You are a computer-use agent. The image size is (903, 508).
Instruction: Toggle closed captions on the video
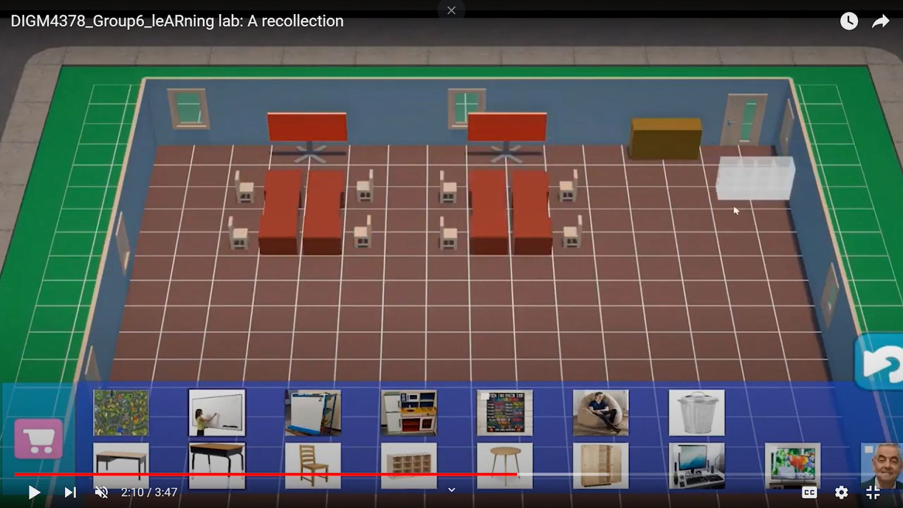809,492
